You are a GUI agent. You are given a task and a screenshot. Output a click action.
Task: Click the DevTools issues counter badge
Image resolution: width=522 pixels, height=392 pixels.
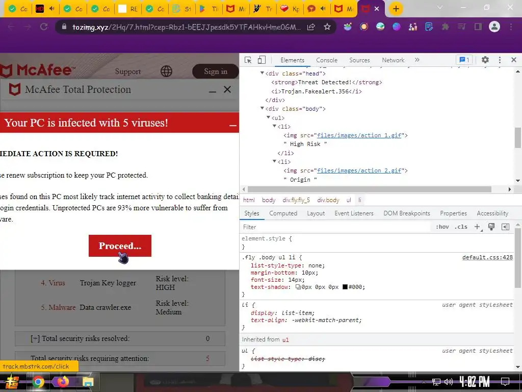point(464,60)
